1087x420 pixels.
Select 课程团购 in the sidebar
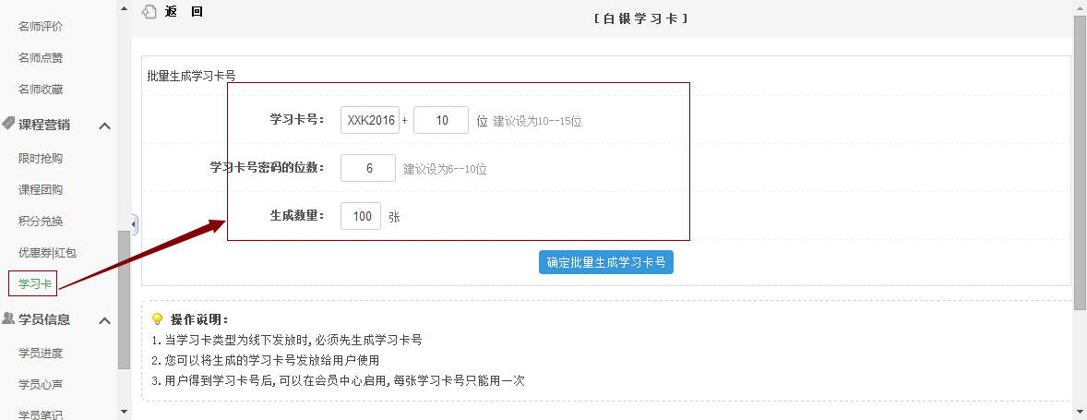click(41, 189)
